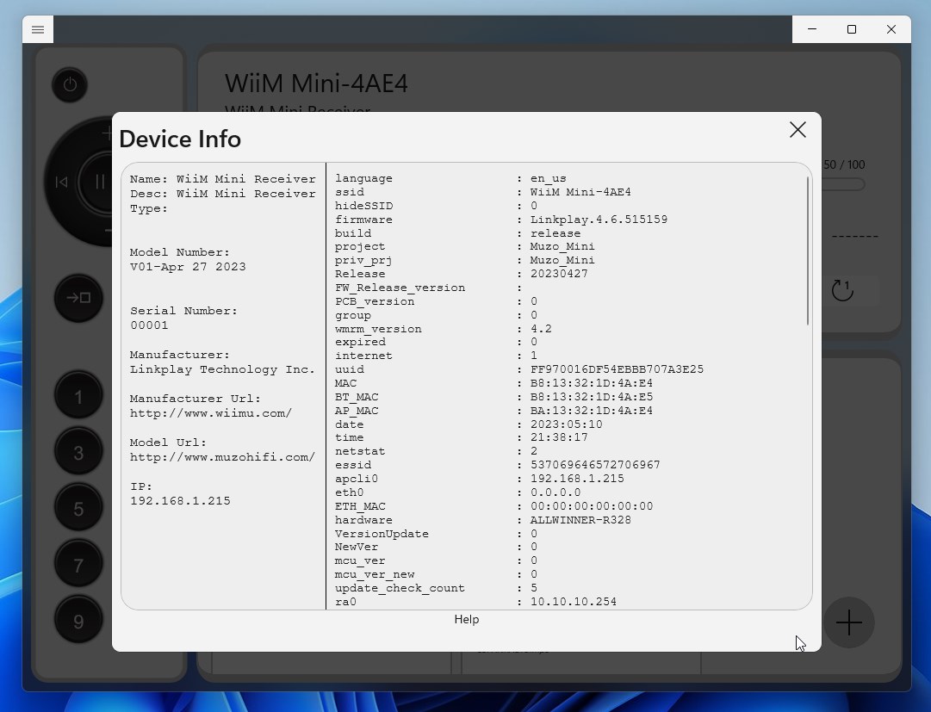
Task: Click the build value release
Action: [x=555, y=233]
